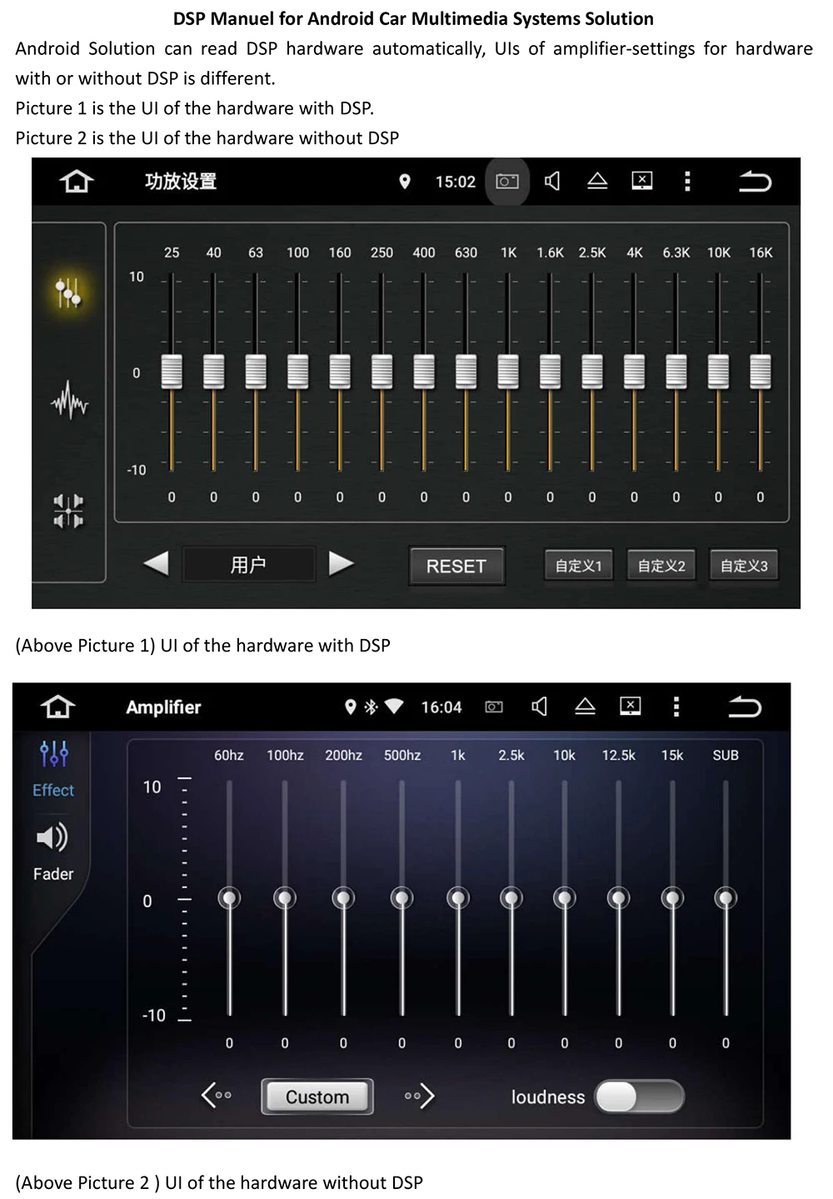
Task: Tap the back arrow in Amplifier screen
Action: click(x=745, y=707)
